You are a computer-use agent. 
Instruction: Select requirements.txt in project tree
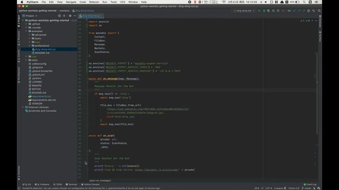point(41,96)
